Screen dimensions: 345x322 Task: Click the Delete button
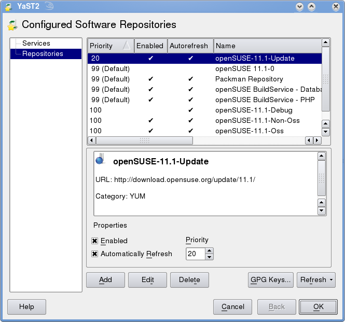coord(189,280)
